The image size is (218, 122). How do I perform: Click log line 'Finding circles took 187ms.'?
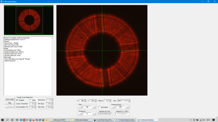[13, 54]
